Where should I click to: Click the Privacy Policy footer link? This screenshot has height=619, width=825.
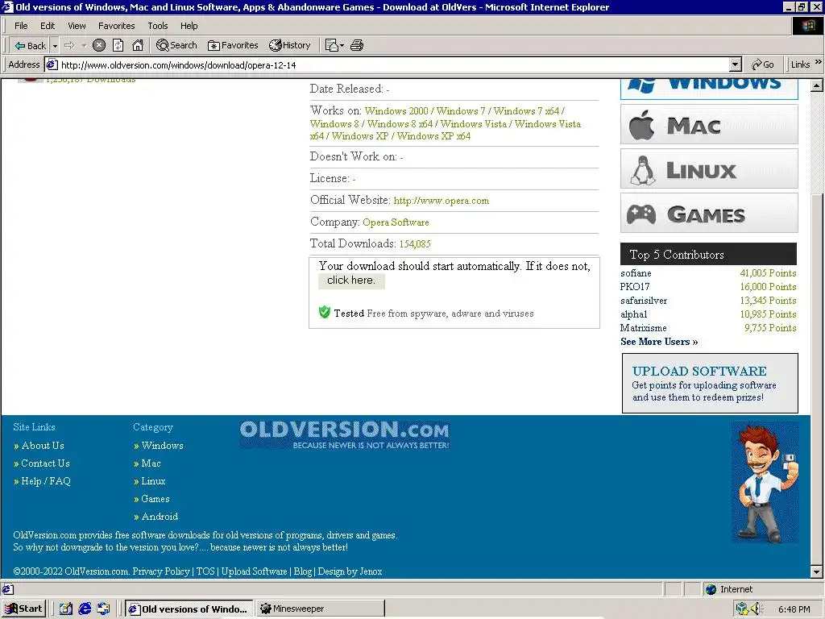coord(161,571)
